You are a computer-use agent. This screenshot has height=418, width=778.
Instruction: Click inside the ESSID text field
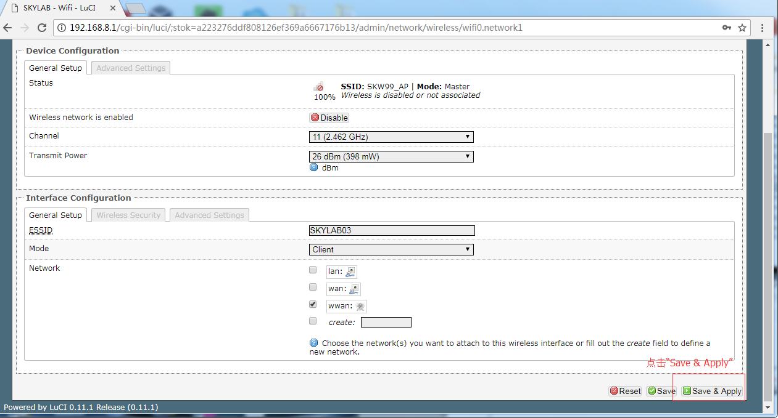pyautogui.click(x=392, y=230)
